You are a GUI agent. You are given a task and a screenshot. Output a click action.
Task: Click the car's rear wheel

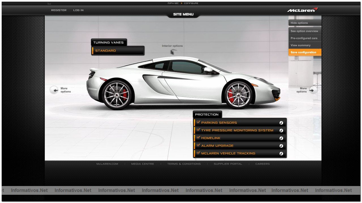pos(117,95)
